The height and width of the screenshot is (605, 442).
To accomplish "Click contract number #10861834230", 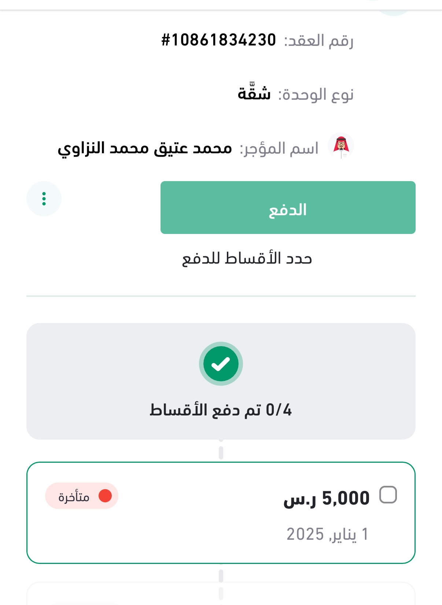I will [x=218, y=40].
